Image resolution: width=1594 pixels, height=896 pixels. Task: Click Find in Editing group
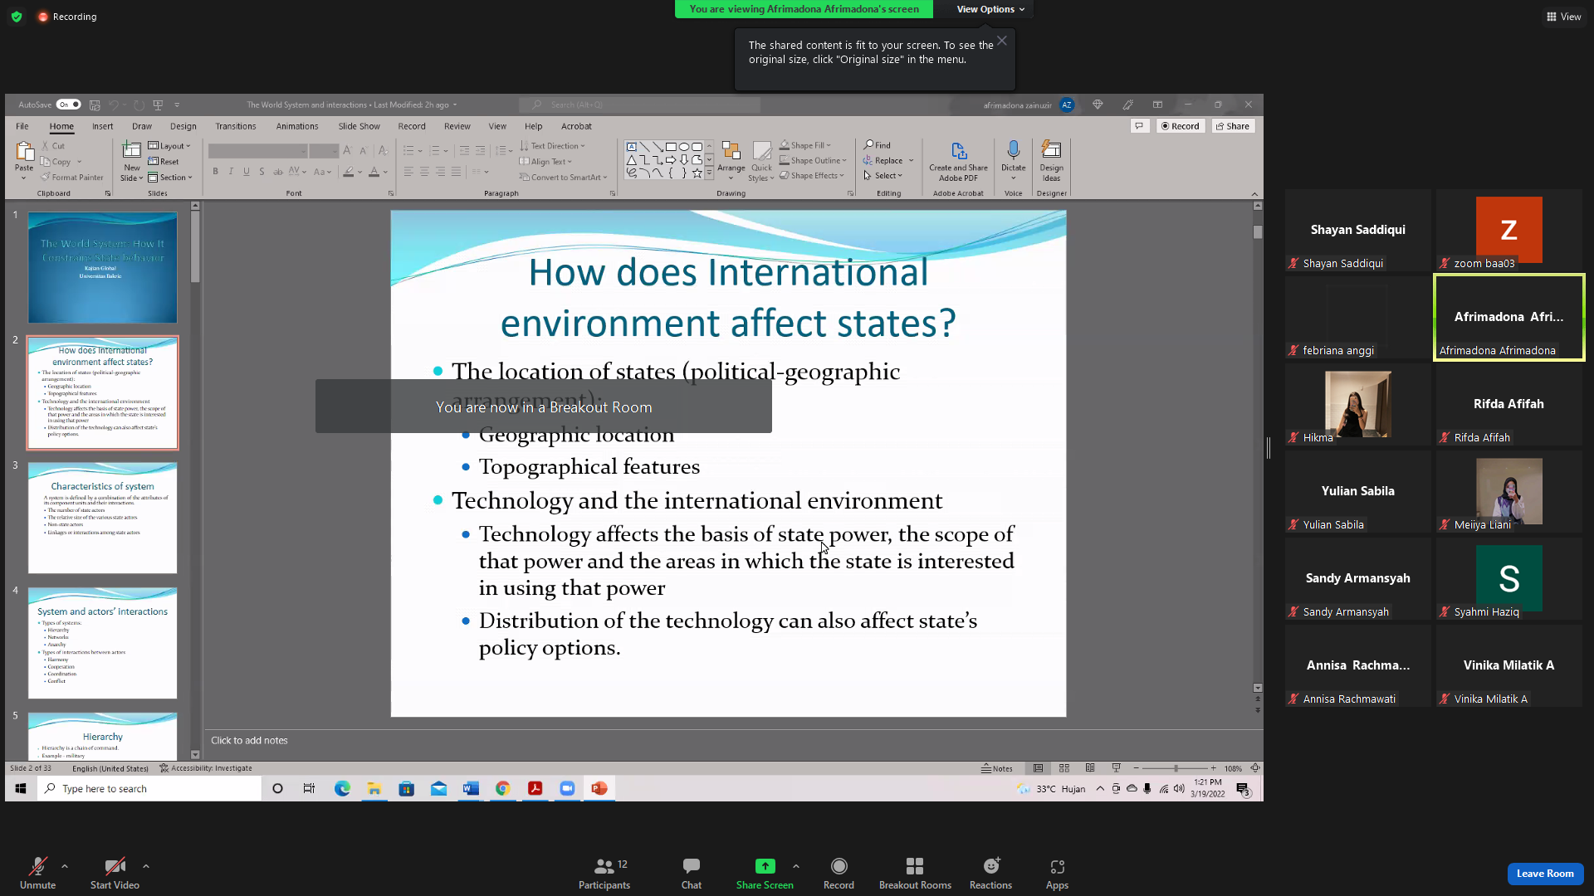pos(878,145)
